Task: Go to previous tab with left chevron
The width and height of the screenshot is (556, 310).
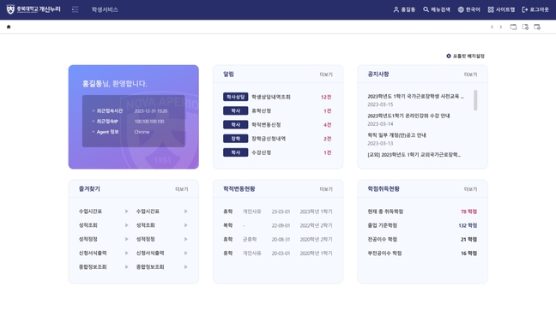Action: pyautogui.click(x=492, y=27)
